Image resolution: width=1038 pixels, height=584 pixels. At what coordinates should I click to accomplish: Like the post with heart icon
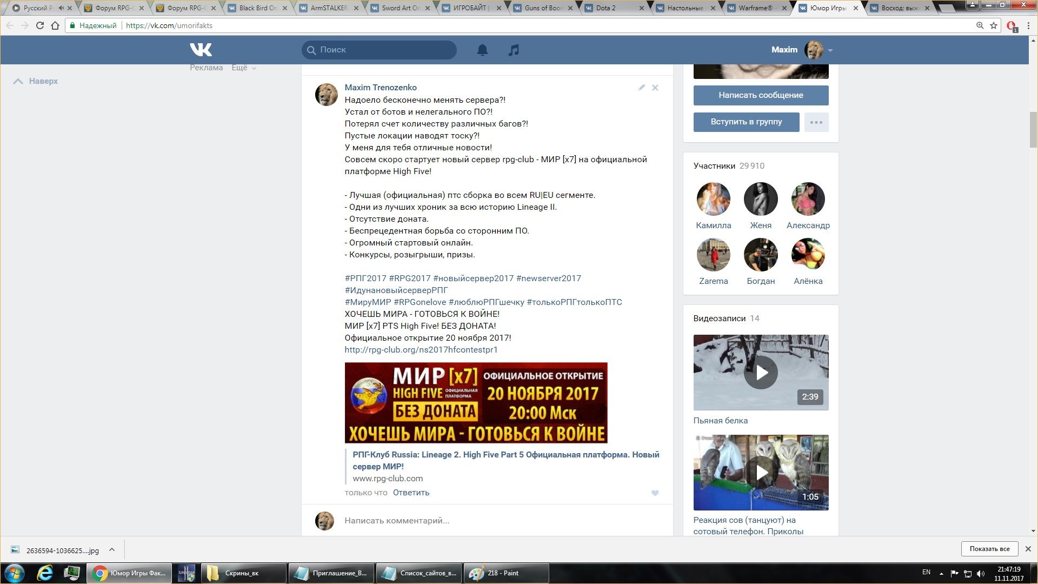pyautogui.click(x=655, y=493)
